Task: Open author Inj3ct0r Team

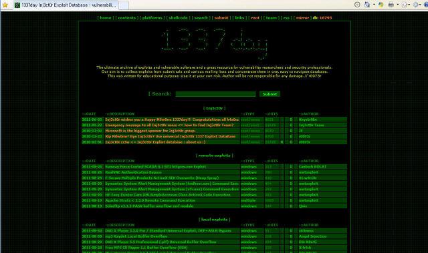Action: [311, 125]
